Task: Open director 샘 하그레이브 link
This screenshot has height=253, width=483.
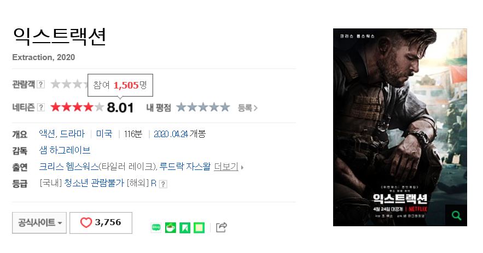Action: pos(65,150)
